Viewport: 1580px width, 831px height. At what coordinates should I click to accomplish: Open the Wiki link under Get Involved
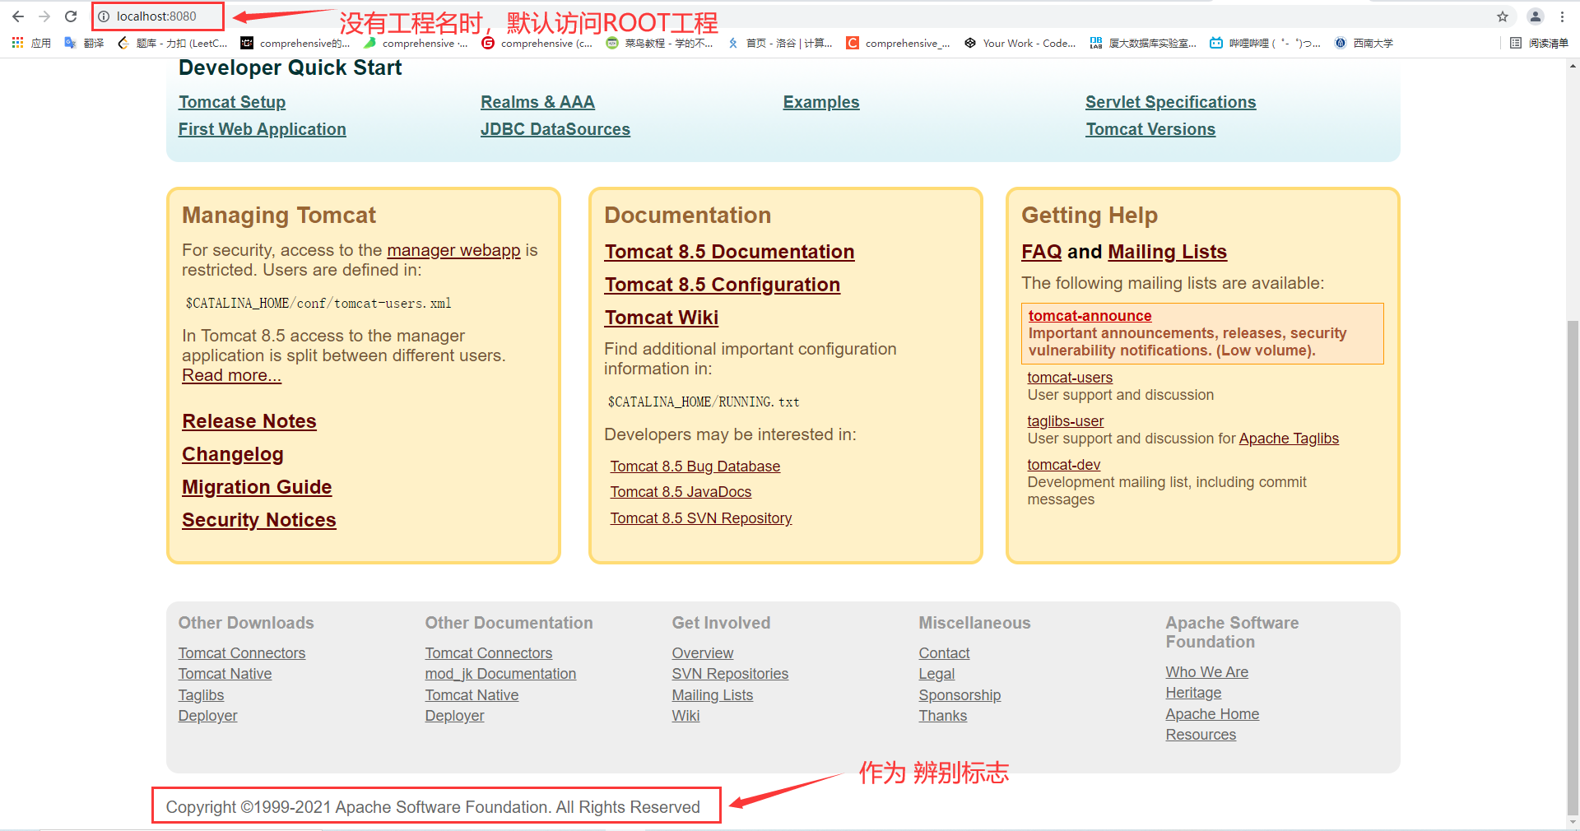point(686,716)
